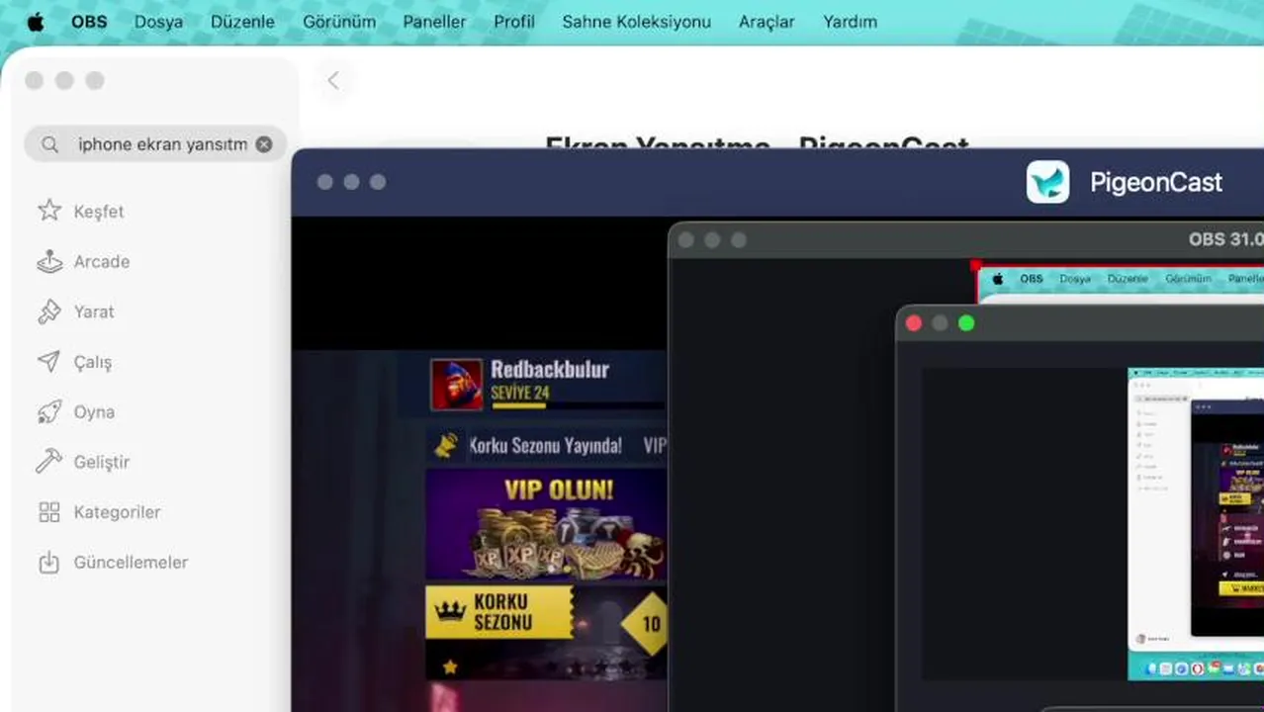The height and width of the screenshot is (712, 1264).
Task: Click the search magnifier icon
Action: [x=49, y=144]
